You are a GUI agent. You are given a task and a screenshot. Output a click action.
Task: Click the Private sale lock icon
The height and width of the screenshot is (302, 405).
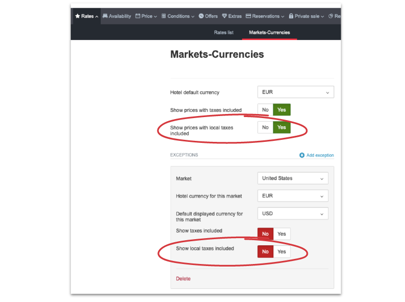[x=291, y=16]
